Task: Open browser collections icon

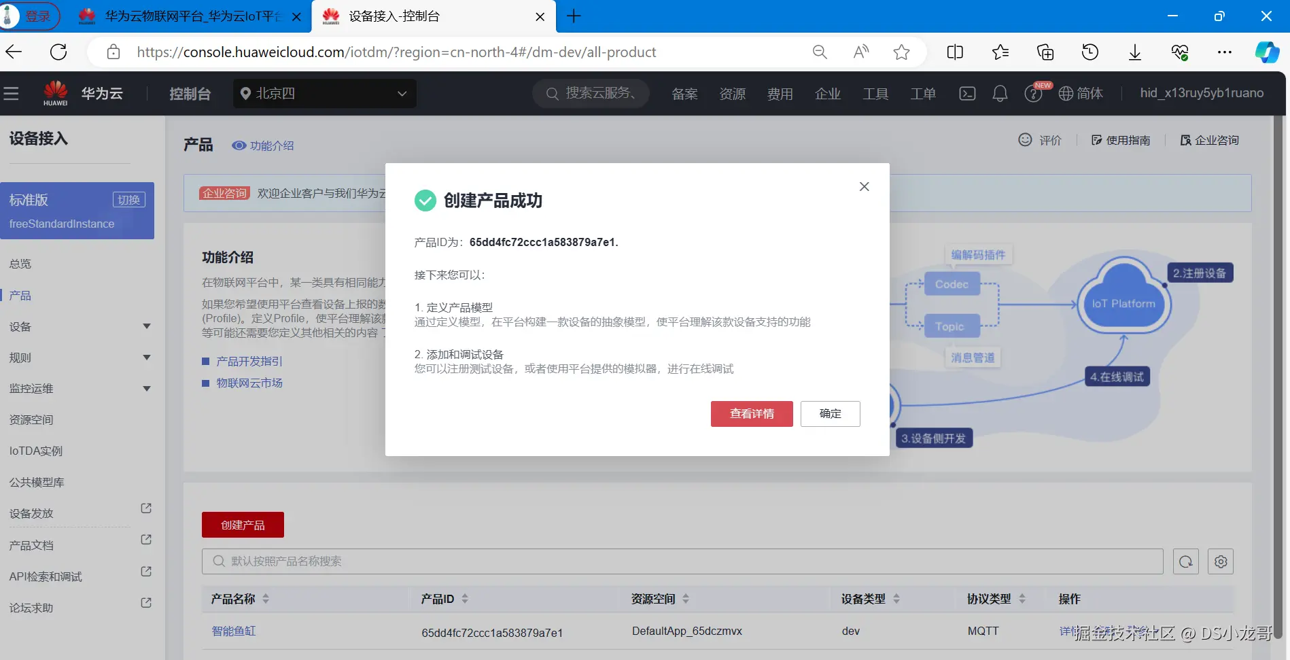Action: tap(1045, 52)
